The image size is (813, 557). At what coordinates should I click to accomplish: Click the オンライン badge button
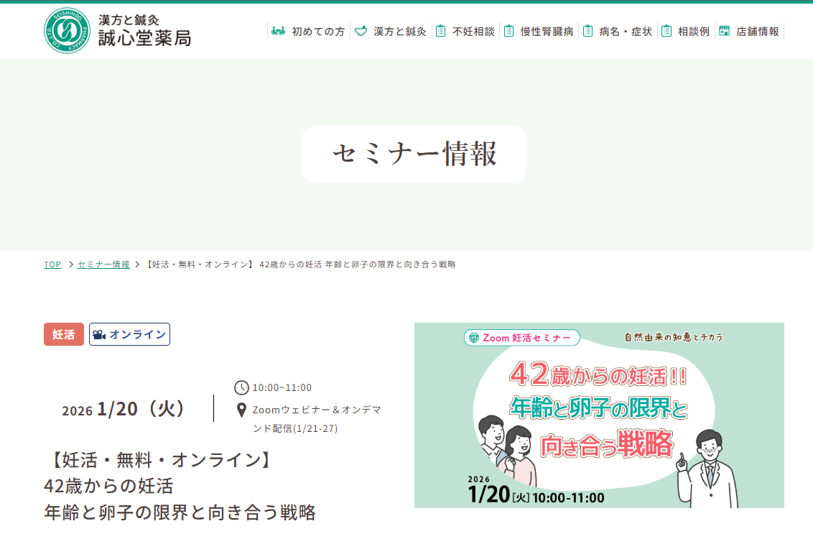tap(129, 333)
